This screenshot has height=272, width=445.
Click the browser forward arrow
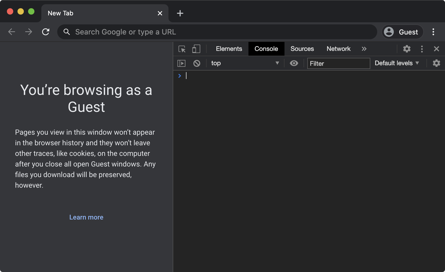point(29,32)
